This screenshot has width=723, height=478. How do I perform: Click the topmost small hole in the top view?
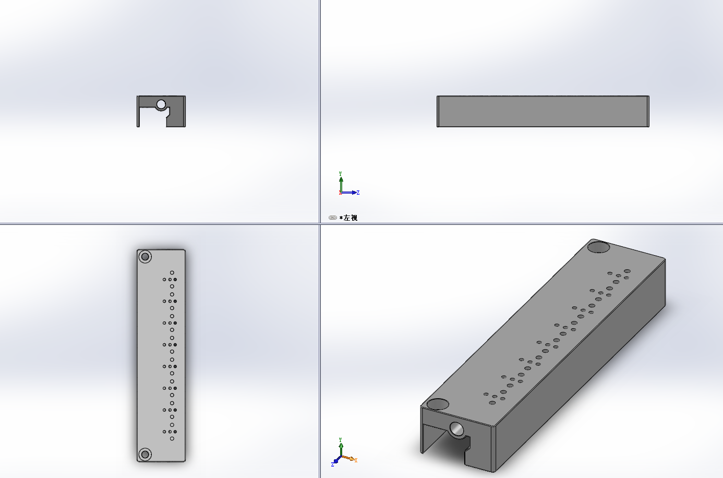pyautogui.click(x=172, y=272)
